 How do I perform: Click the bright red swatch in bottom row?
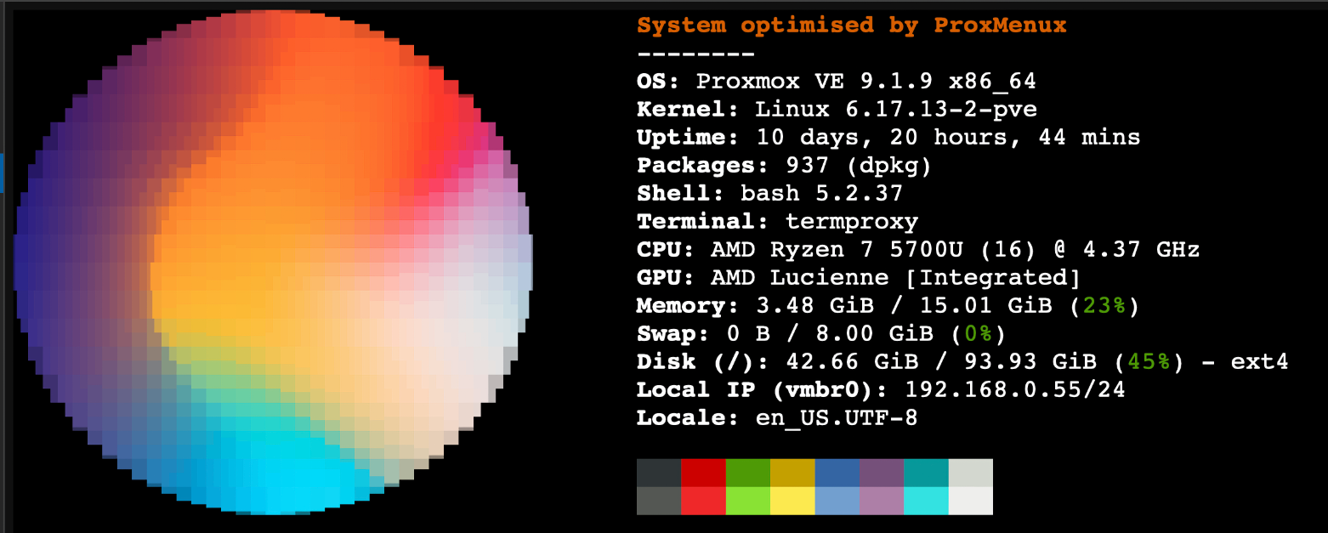point(704,501)
